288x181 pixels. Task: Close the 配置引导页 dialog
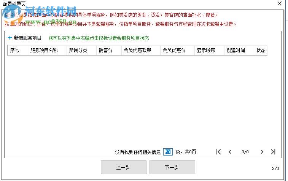pyautogui.click(x=280, y=3)
